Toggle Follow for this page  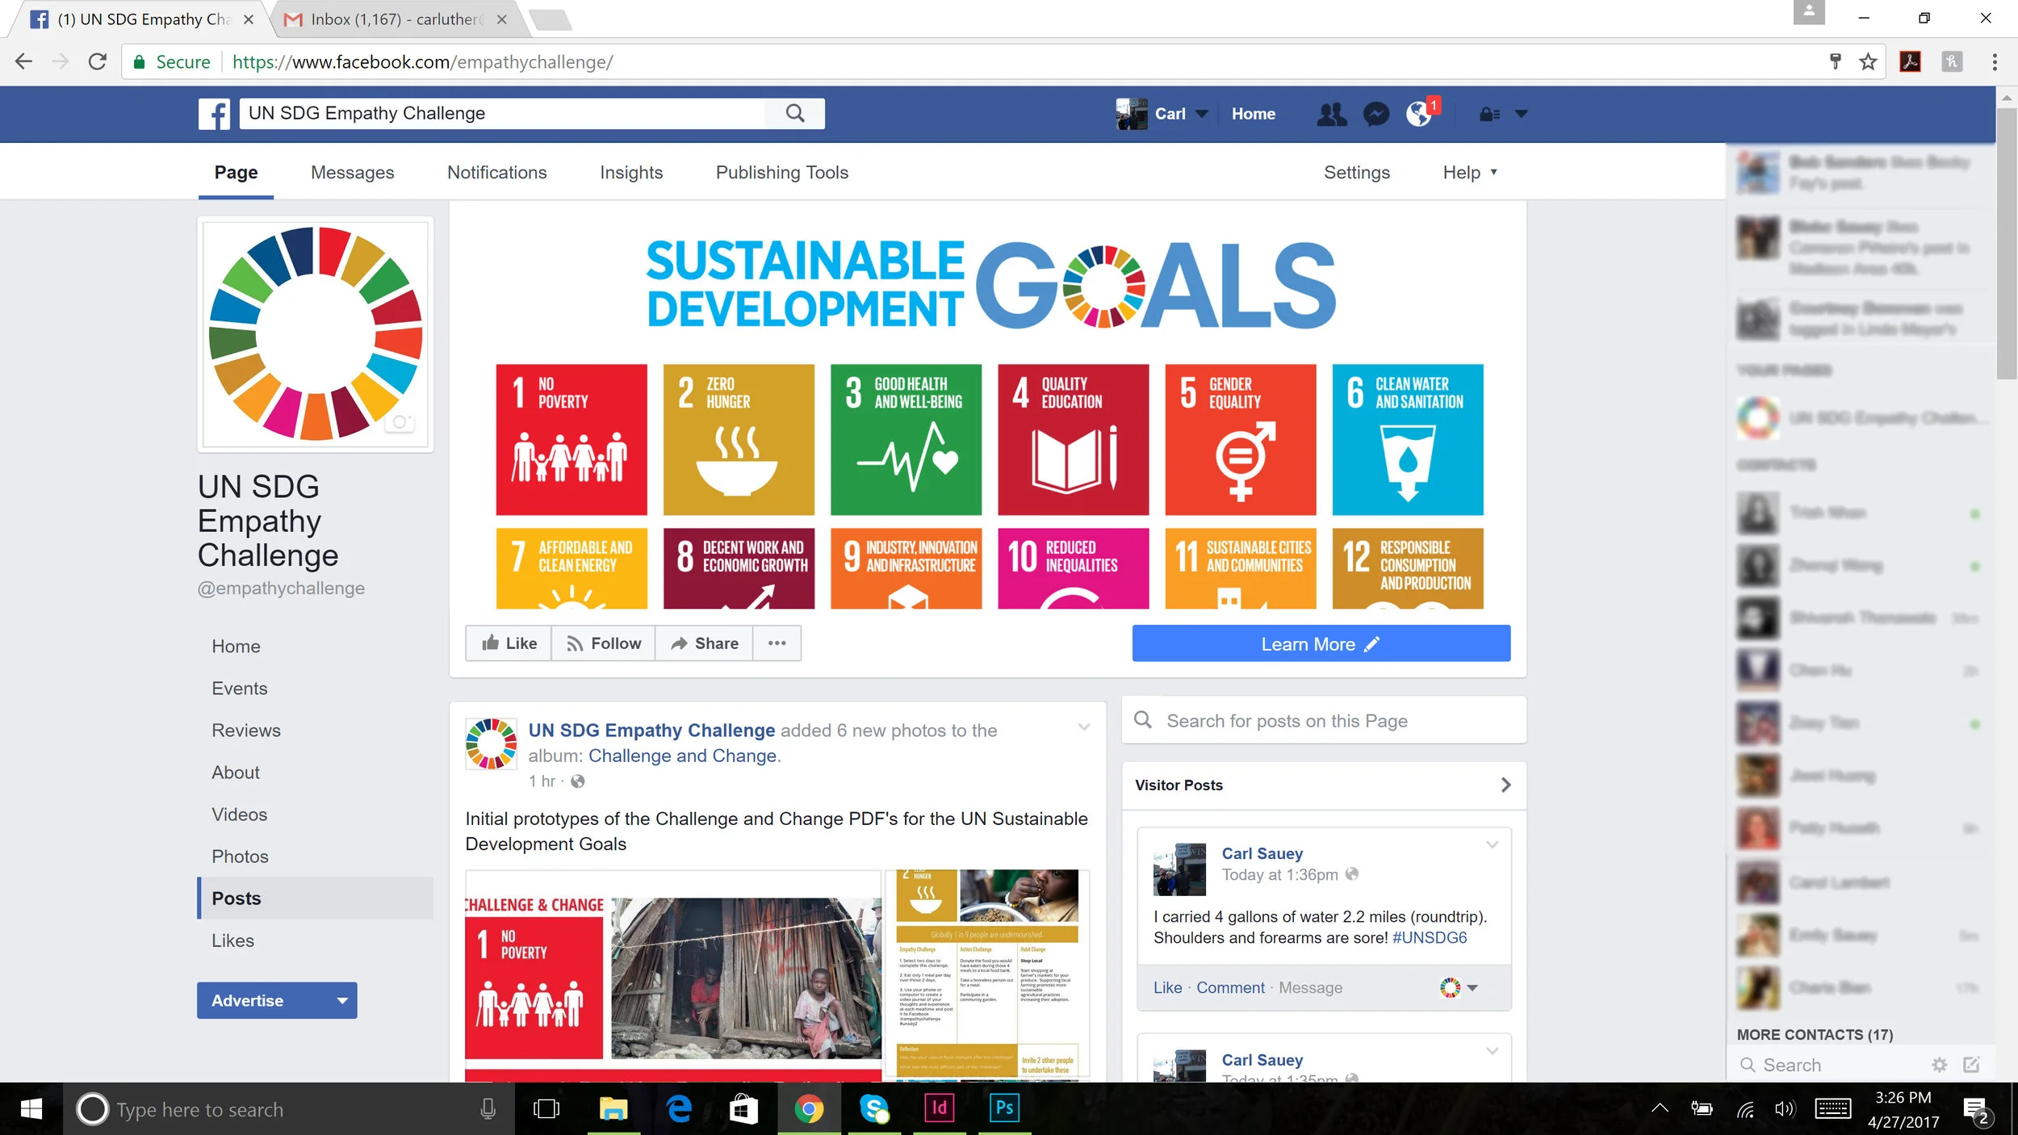click(x=603, y=643)
